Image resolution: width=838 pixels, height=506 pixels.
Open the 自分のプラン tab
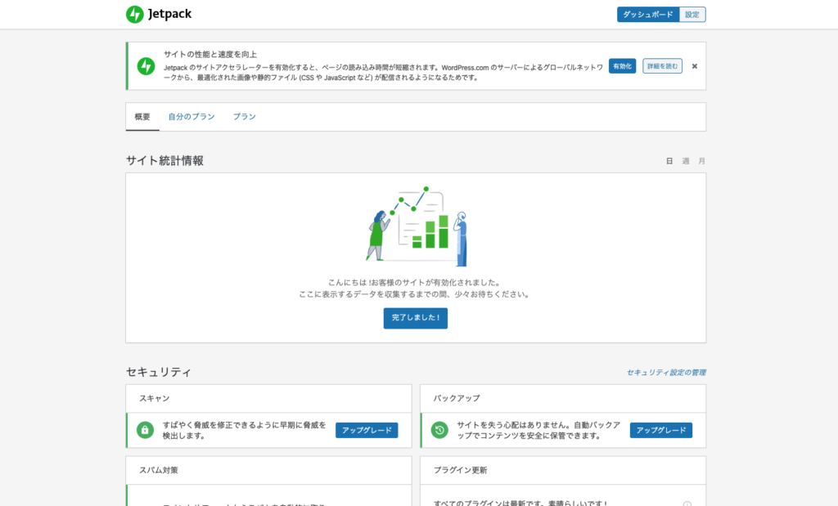click(x=191, y=117)
